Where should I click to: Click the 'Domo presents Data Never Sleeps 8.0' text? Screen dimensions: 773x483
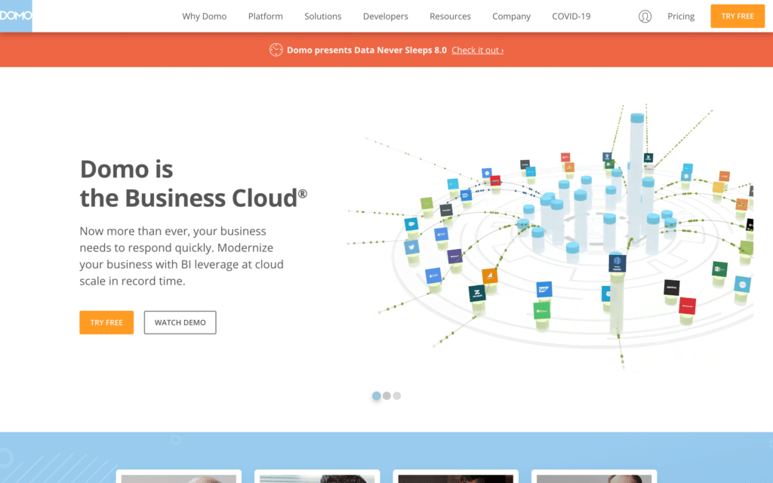367,51
